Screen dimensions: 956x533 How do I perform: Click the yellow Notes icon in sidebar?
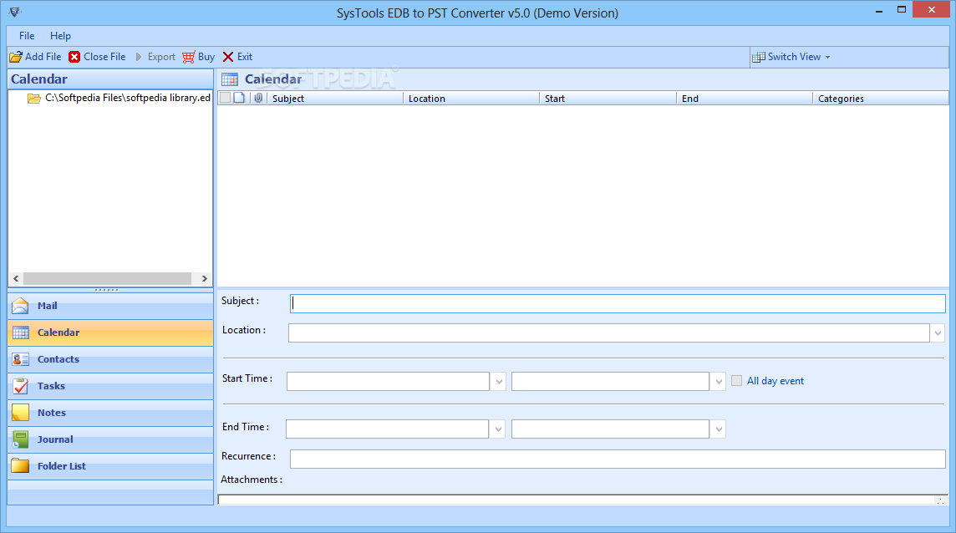click(x=21, y=413)
